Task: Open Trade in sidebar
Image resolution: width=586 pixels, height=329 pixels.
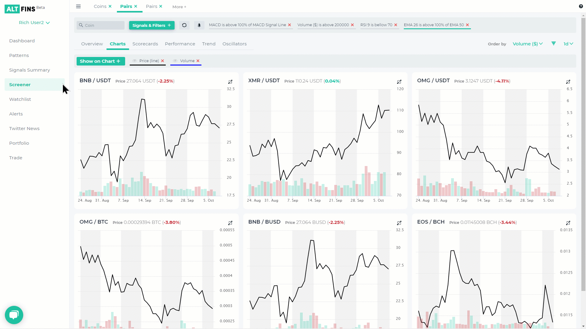Action: [x=16, y=158]
